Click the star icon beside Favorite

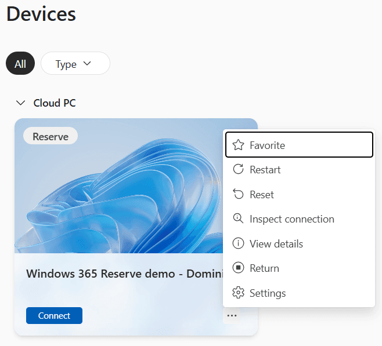pos(237,145)
